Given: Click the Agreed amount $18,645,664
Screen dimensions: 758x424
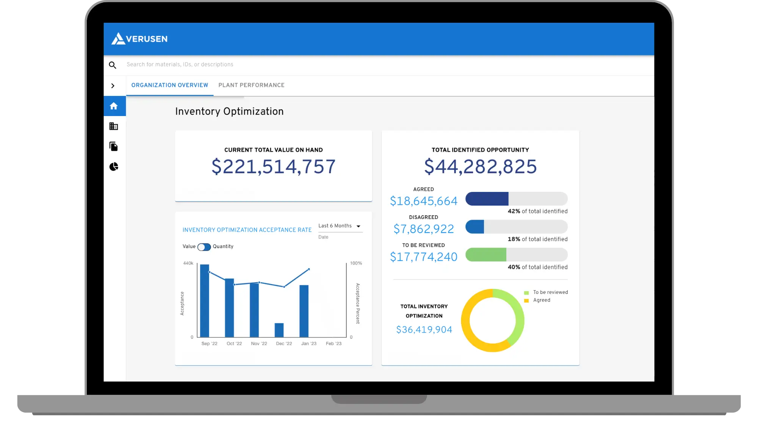Looking at the screenshot, I should click(x=424, y=201).
